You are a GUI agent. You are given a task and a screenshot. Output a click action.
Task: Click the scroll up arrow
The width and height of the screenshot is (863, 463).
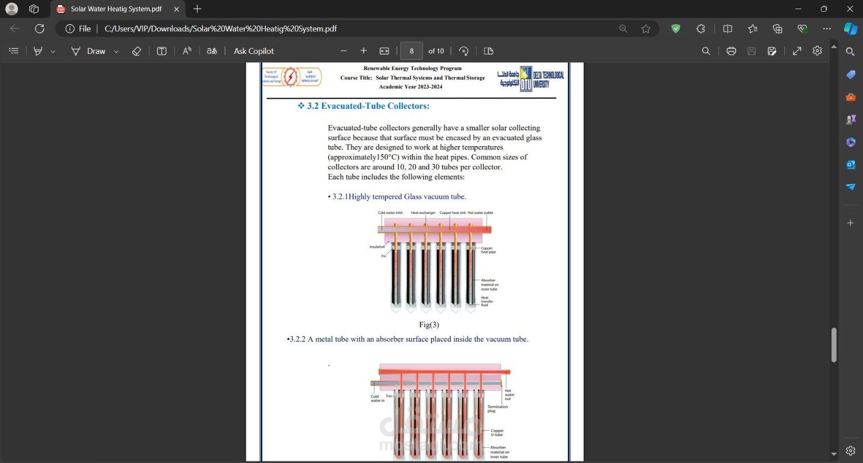834,46
